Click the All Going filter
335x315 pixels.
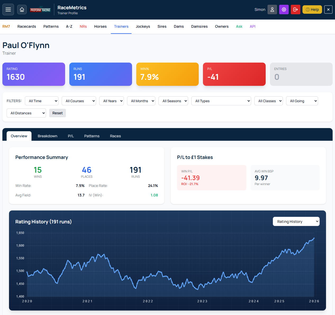(x=302, y=101)
